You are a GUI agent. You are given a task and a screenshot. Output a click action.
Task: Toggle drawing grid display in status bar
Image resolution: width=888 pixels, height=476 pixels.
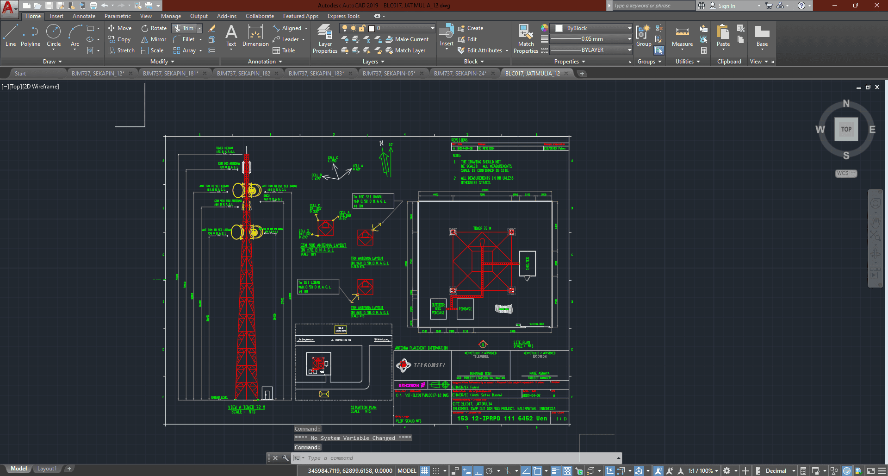click(424, 471)
